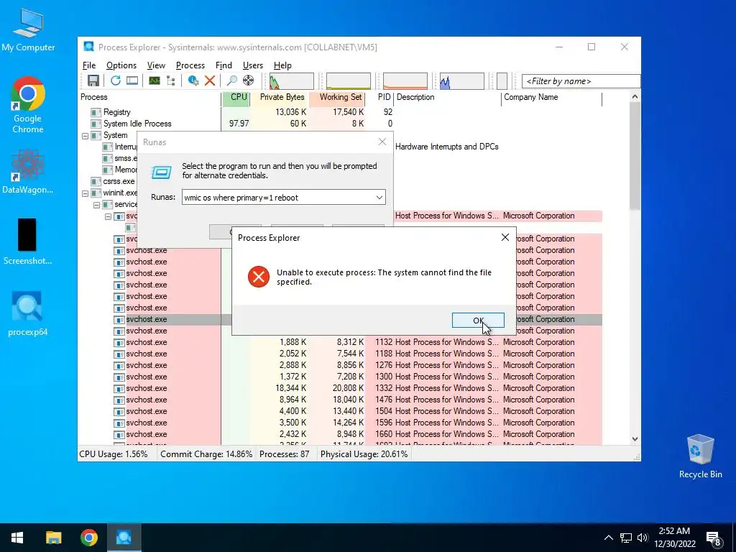The width and height of the screenshot is (736, 552).
Task: Select the csrss.exe process row
Action: click(x=109, y=182)
